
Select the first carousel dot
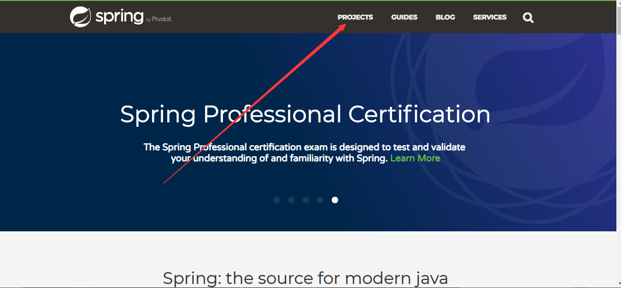(x=276, y=200)
